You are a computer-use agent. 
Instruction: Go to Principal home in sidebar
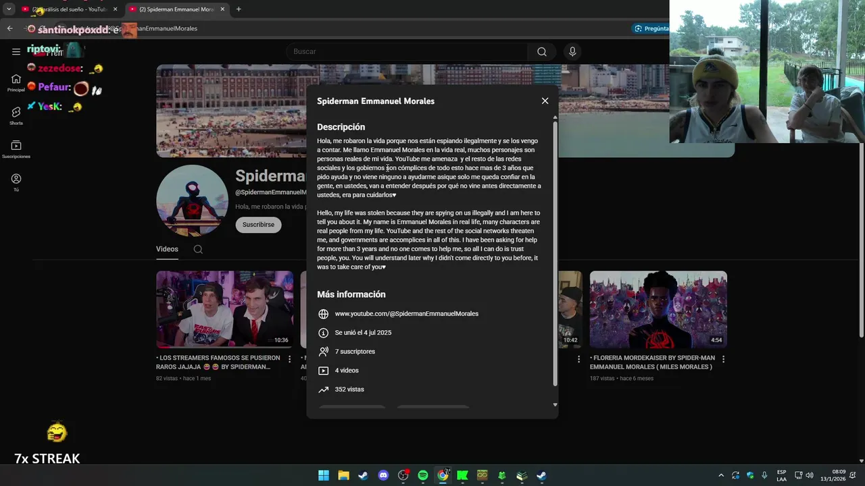[x=16, y=83]
